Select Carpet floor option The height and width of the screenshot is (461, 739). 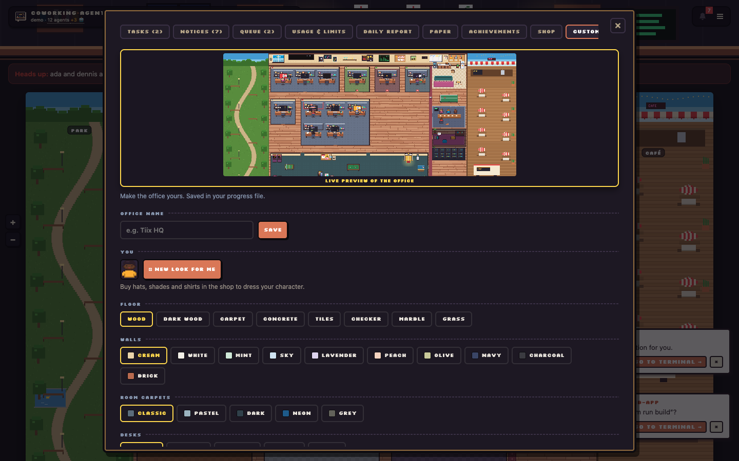pyautogui.click(x=233, y=319)
